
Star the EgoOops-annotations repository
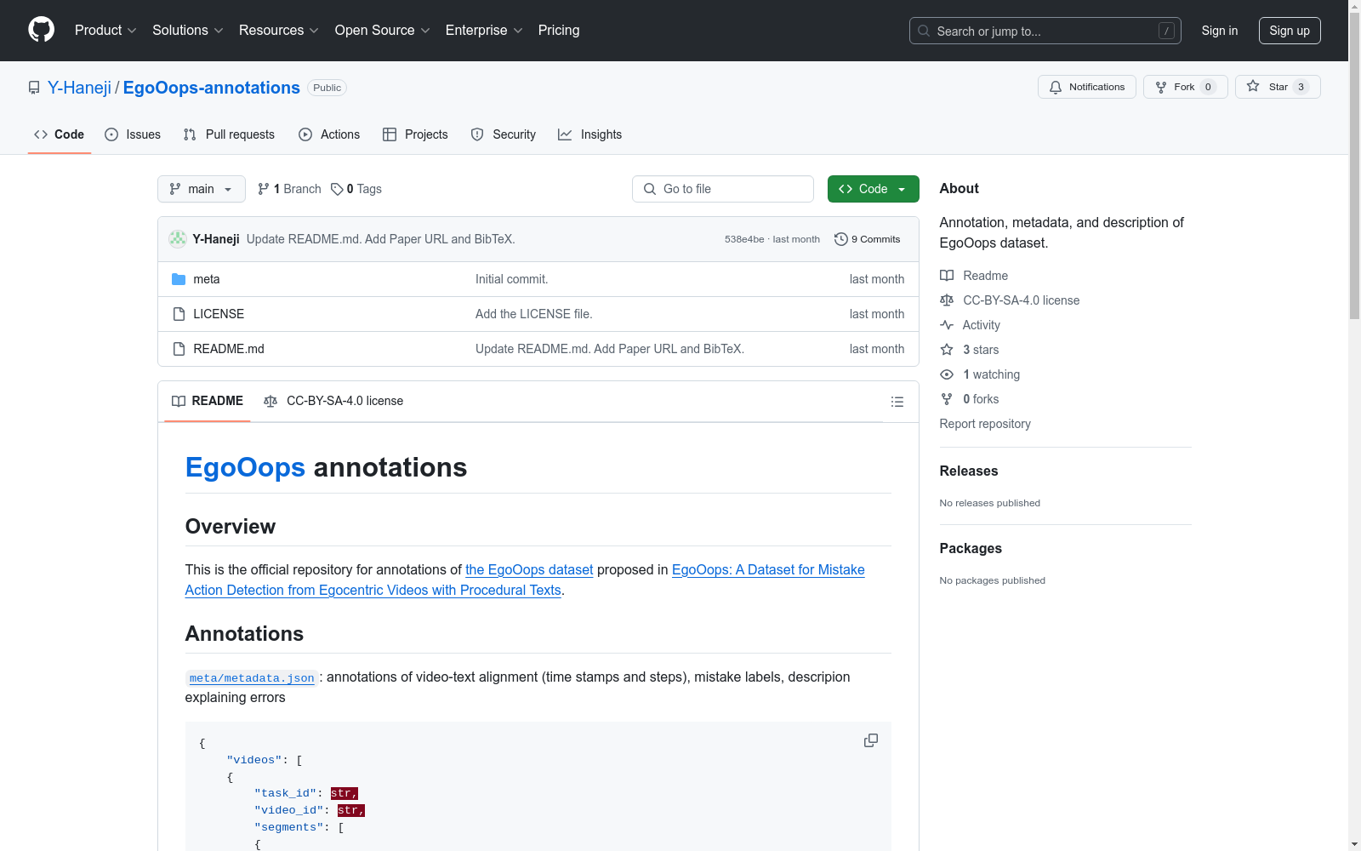pos(1277,87)
